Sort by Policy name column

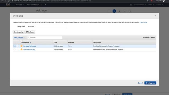[x=26, y=42]
